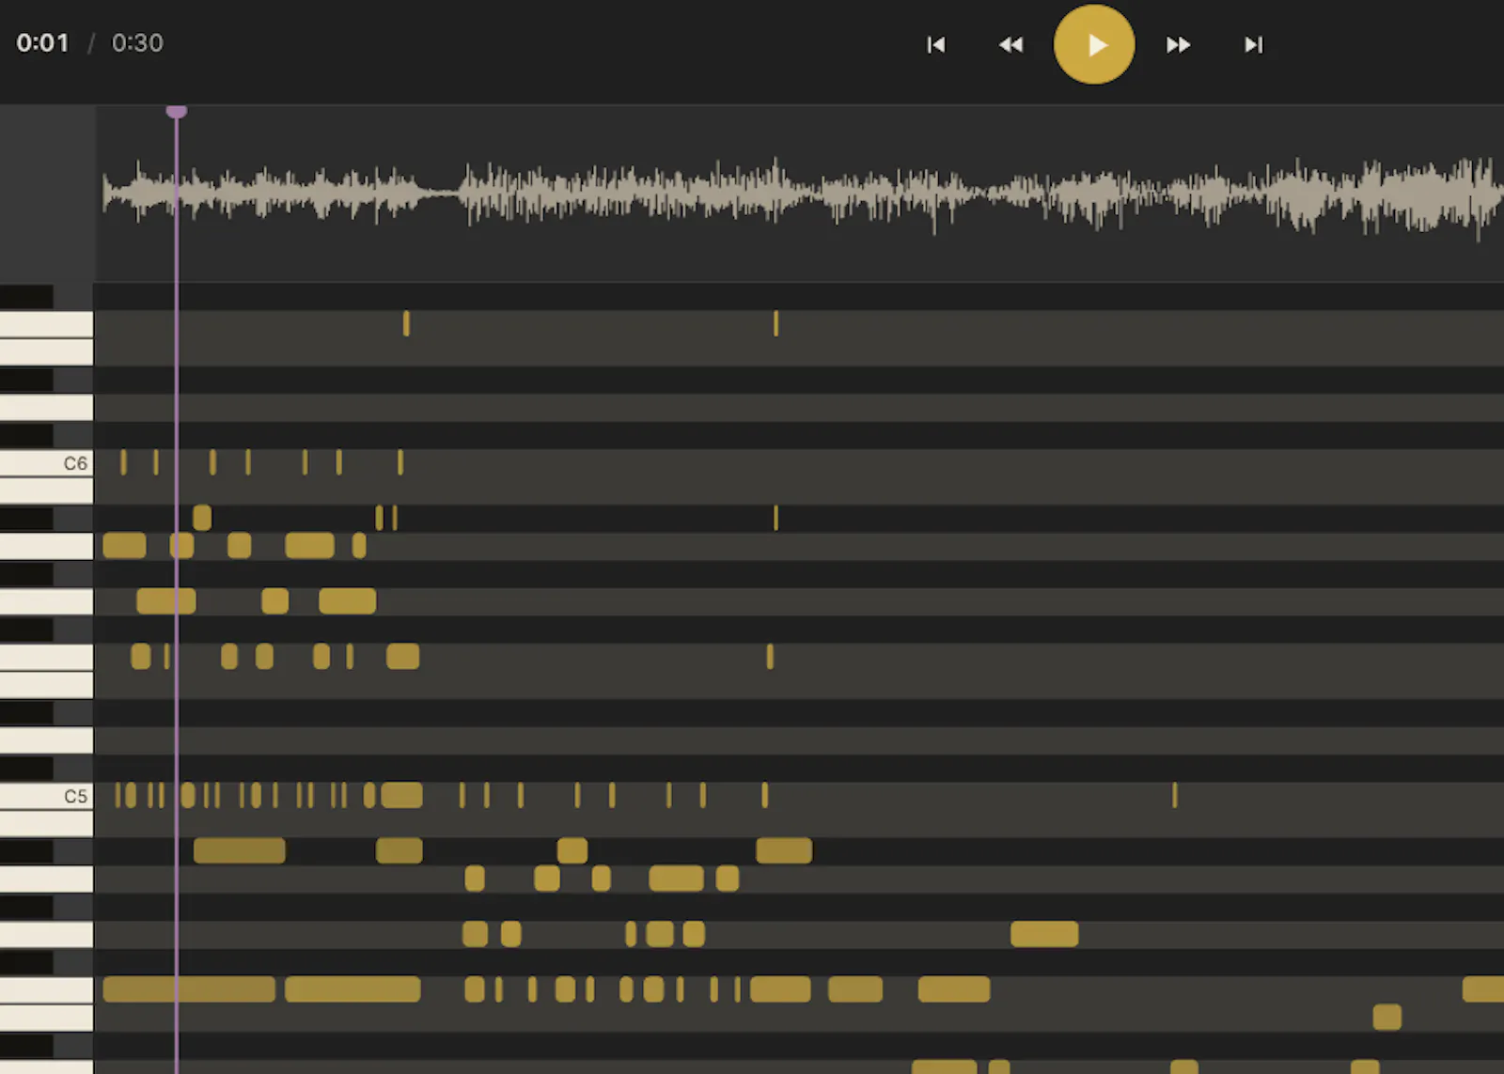This screenshot has height=1074, width=1504.
Task: Play the C6 piano key
Action: [46, 463]
